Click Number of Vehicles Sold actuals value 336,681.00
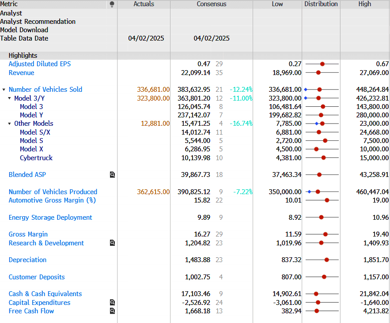Viewport: 390px width, 323px height. (153, 90)
